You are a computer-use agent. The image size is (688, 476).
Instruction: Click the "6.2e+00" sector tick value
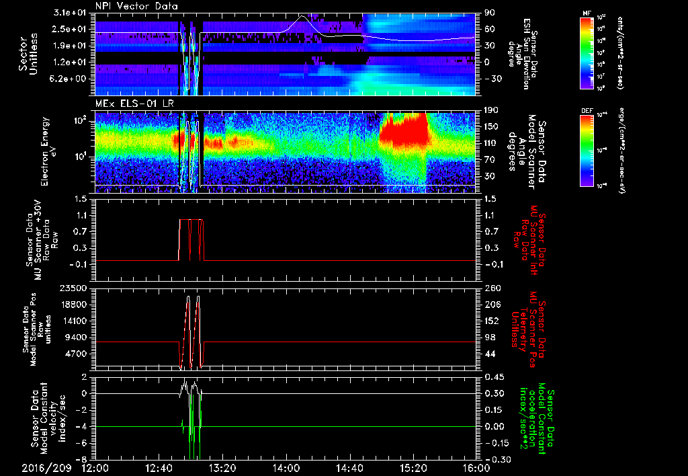(69, 79)
